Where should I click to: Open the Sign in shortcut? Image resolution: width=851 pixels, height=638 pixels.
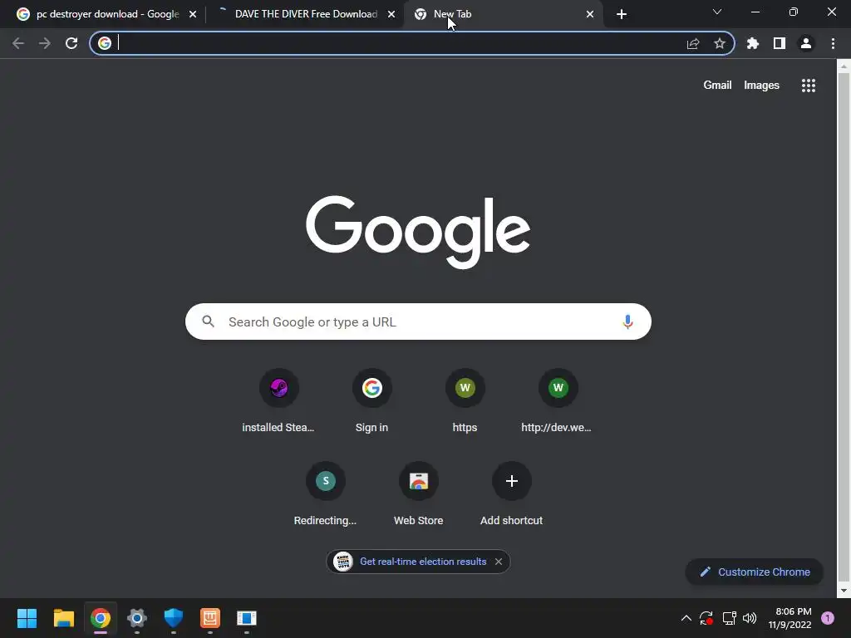click(371, 401)
